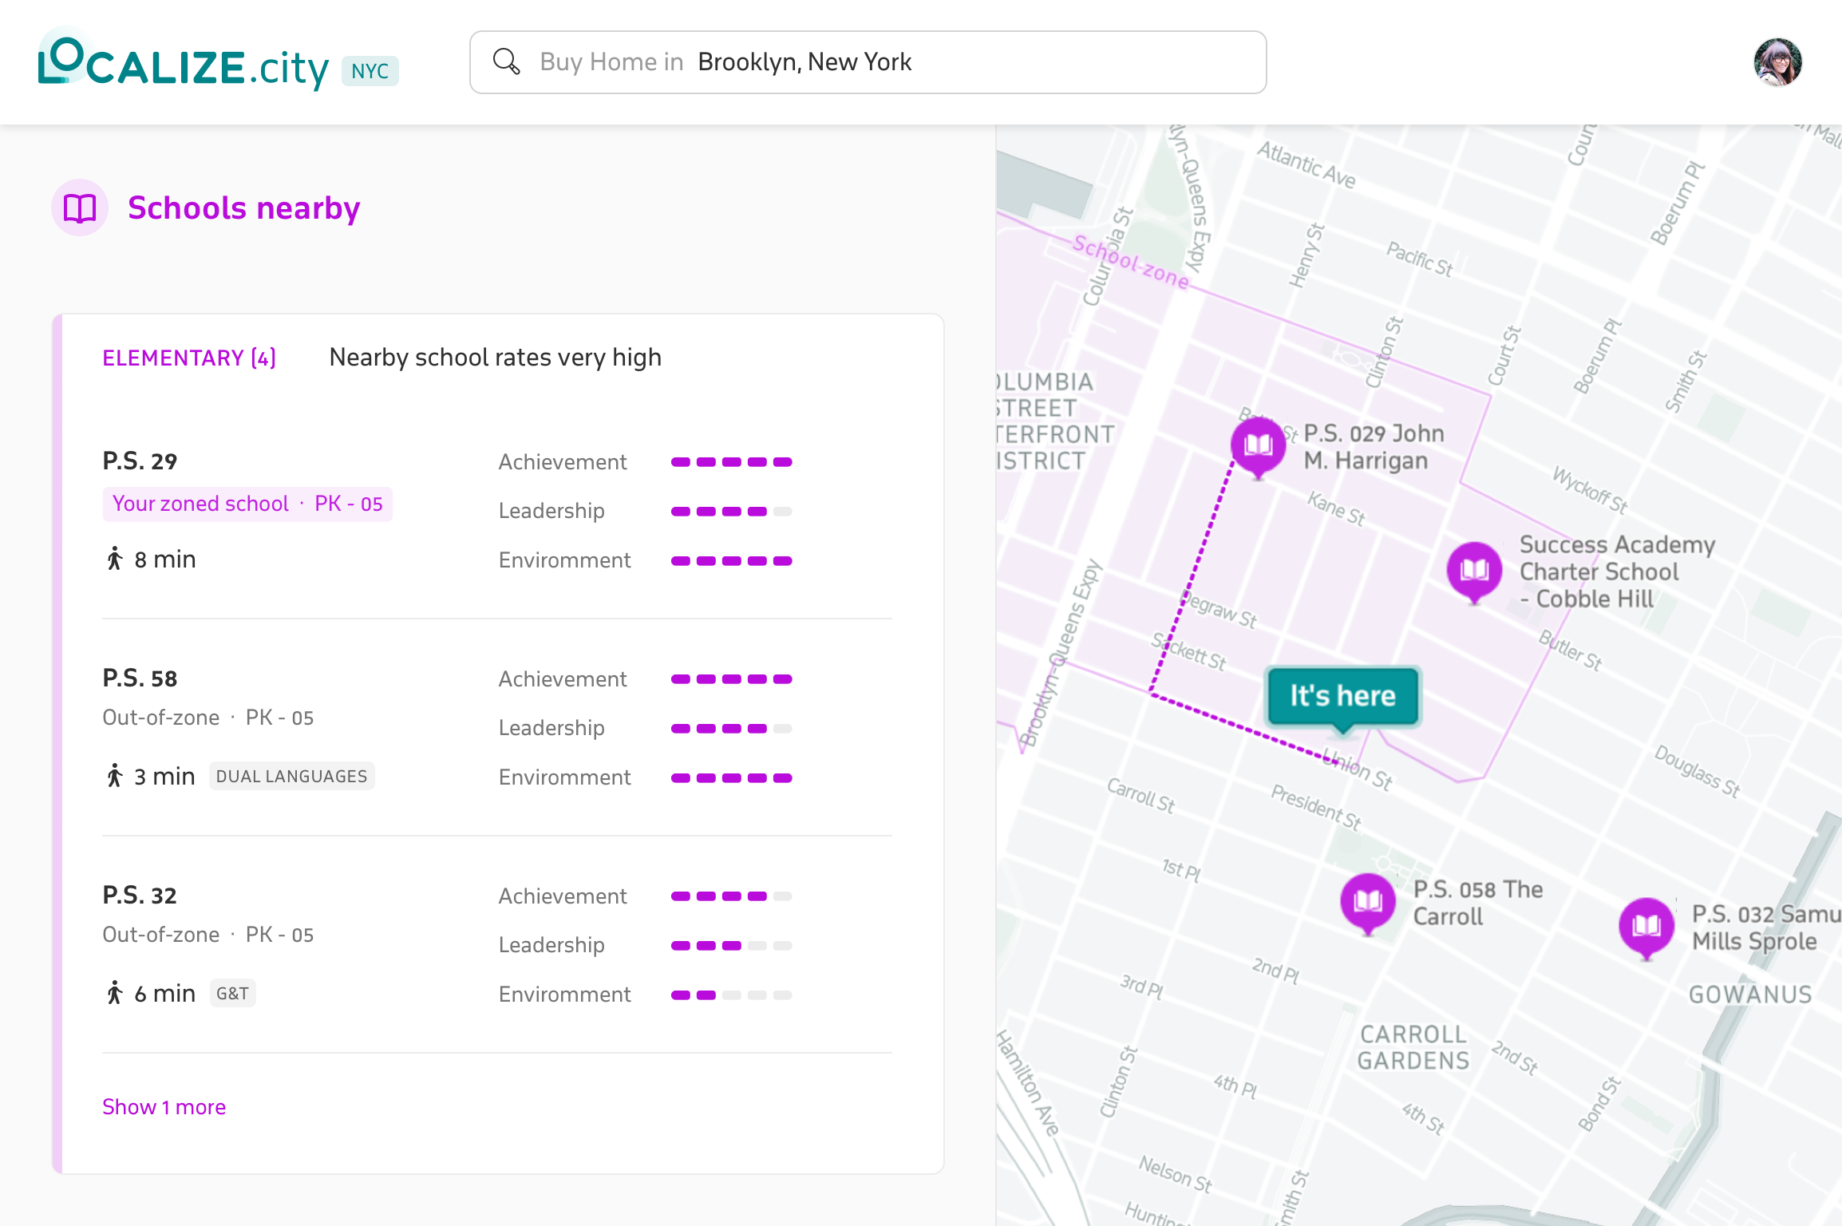Image resolution: width=1842 pixels, height=1226 pixels.
Task: Click the It's here map marker
Action: point(1343,698)
